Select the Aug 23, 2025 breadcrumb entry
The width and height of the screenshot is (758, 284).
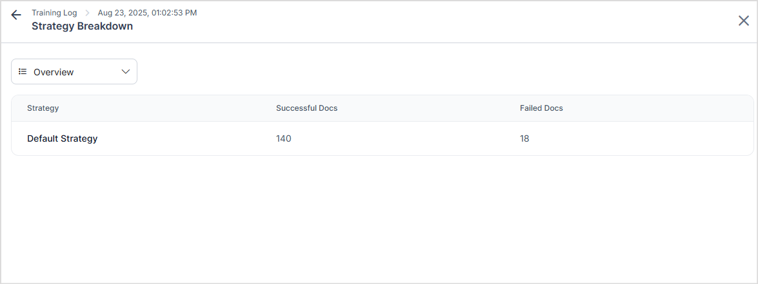click(x=147, y=13)
